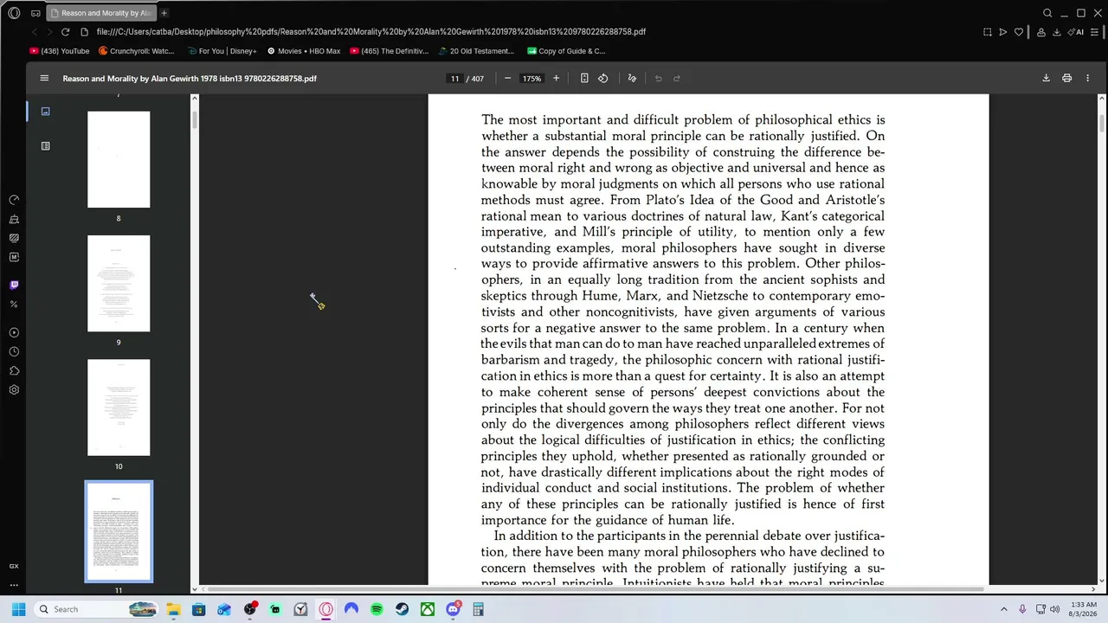Click the zoom level 175% field
Viewport: 1108px width, 623px height.
pyautogui.click(x=531, y=79)
